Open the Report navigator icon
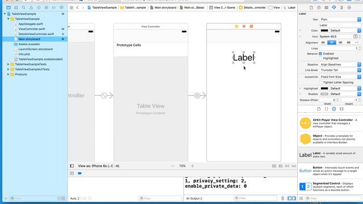The width and height of the screenshot is (363, 204). 61,7
